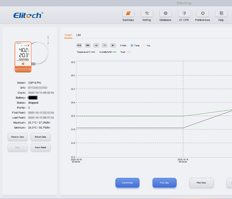Toggle the Temperature °C legend series

86,52
